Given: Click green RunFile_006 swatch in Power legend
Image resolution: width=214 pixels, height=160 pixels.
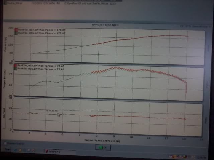Looking at the screenshot, I should [16, 33].
